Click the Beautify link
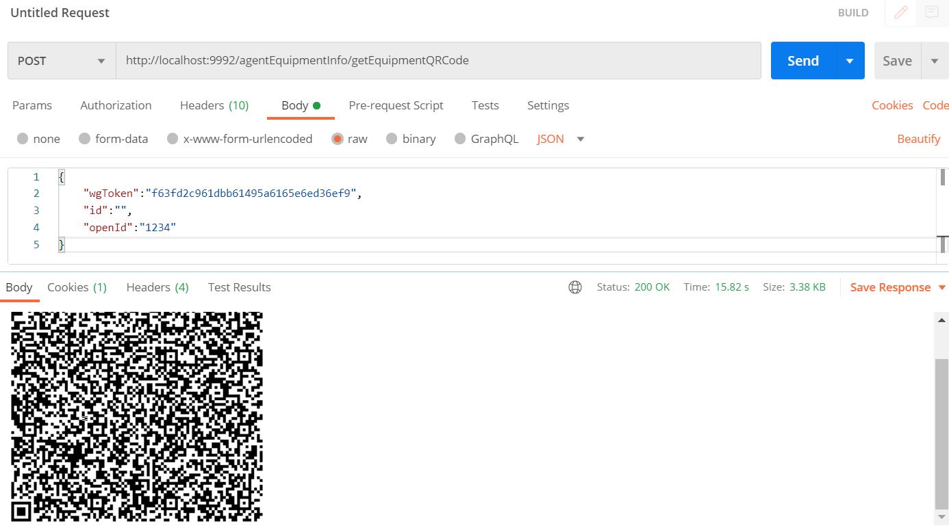Image resolution: width=949 pixels, height=530 pixels. (918, 139)
